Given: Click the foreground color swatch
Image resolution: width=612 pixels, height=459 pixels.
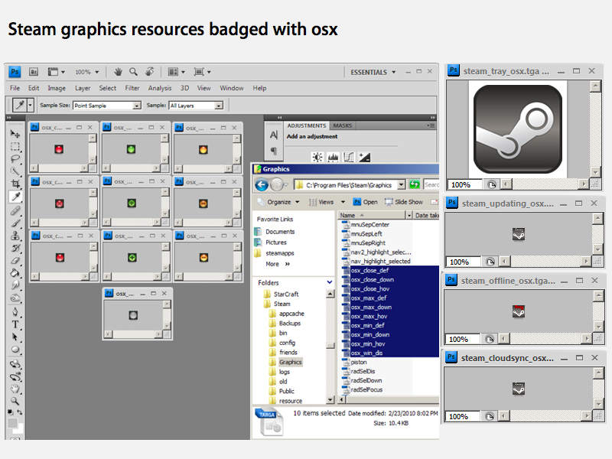Looking at the screenshot, I should point(13,423).
